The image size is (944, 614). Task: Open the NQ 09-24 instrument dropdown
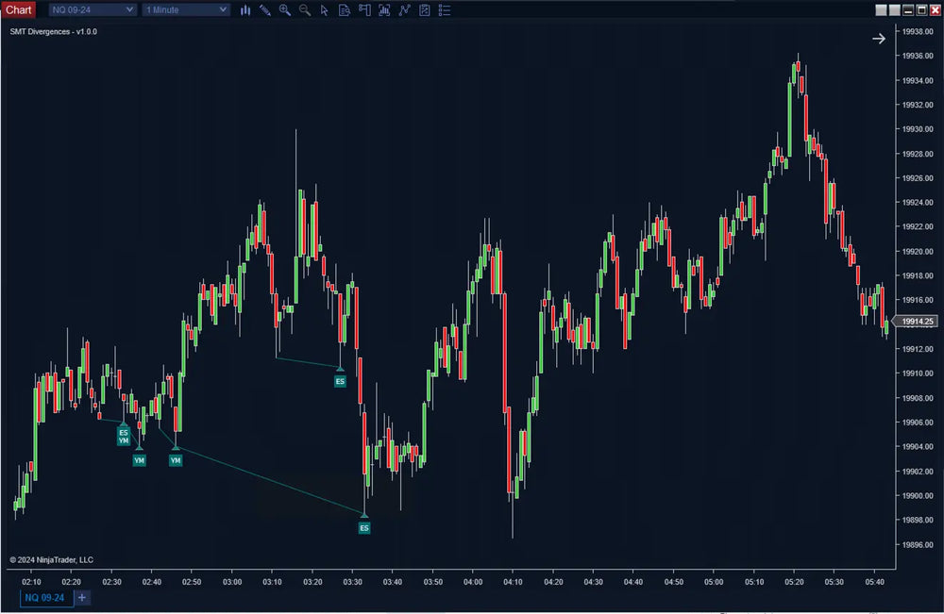(x=91, y=9)
